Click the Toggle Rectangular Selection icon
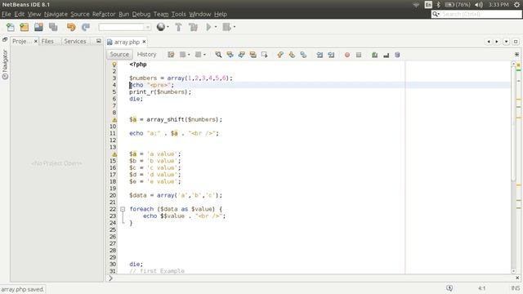Viewport: 523px width, 294px height. 265,55
